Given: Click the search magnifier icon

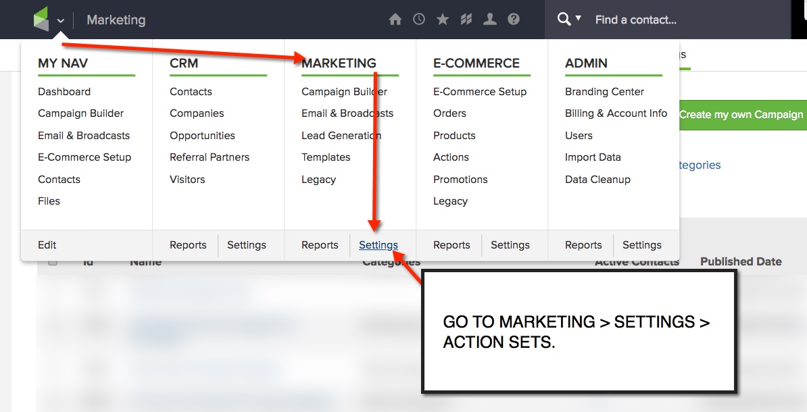Looking at the screenshot, I should click(565, 19).
